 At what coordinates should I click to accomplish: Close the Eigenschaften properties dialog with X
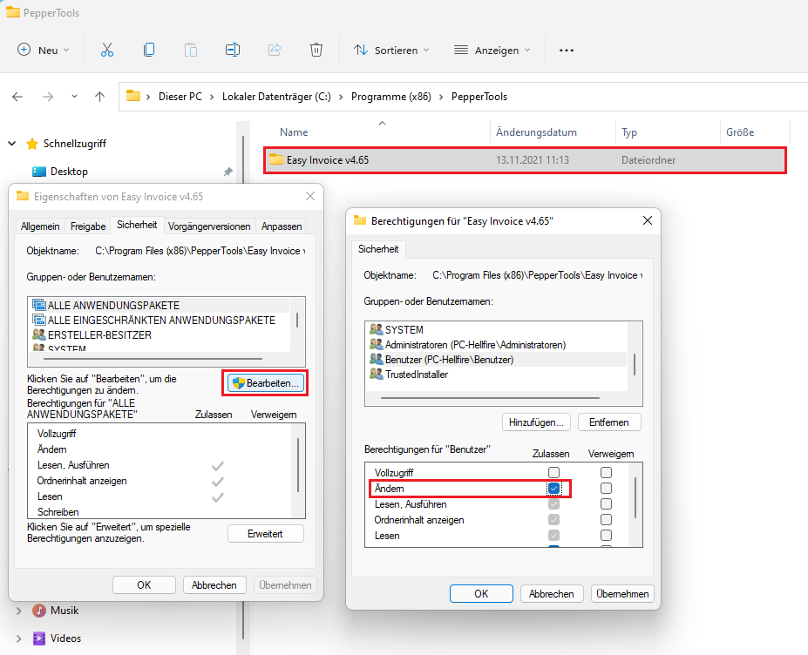pyautogui.click(x=310, y=196)
